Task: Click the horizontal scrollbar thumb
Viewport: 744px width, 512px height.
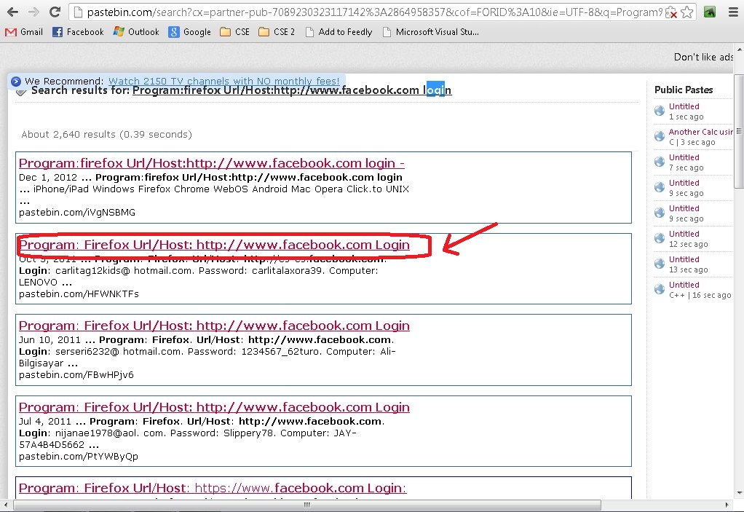Action: click(x=307, y=505)
